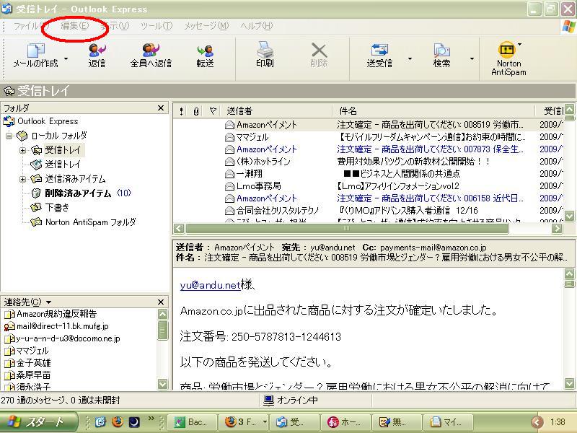Expand the 受信トレイ folder node
The image size is (577, 433).
click(x=23, y=150)
